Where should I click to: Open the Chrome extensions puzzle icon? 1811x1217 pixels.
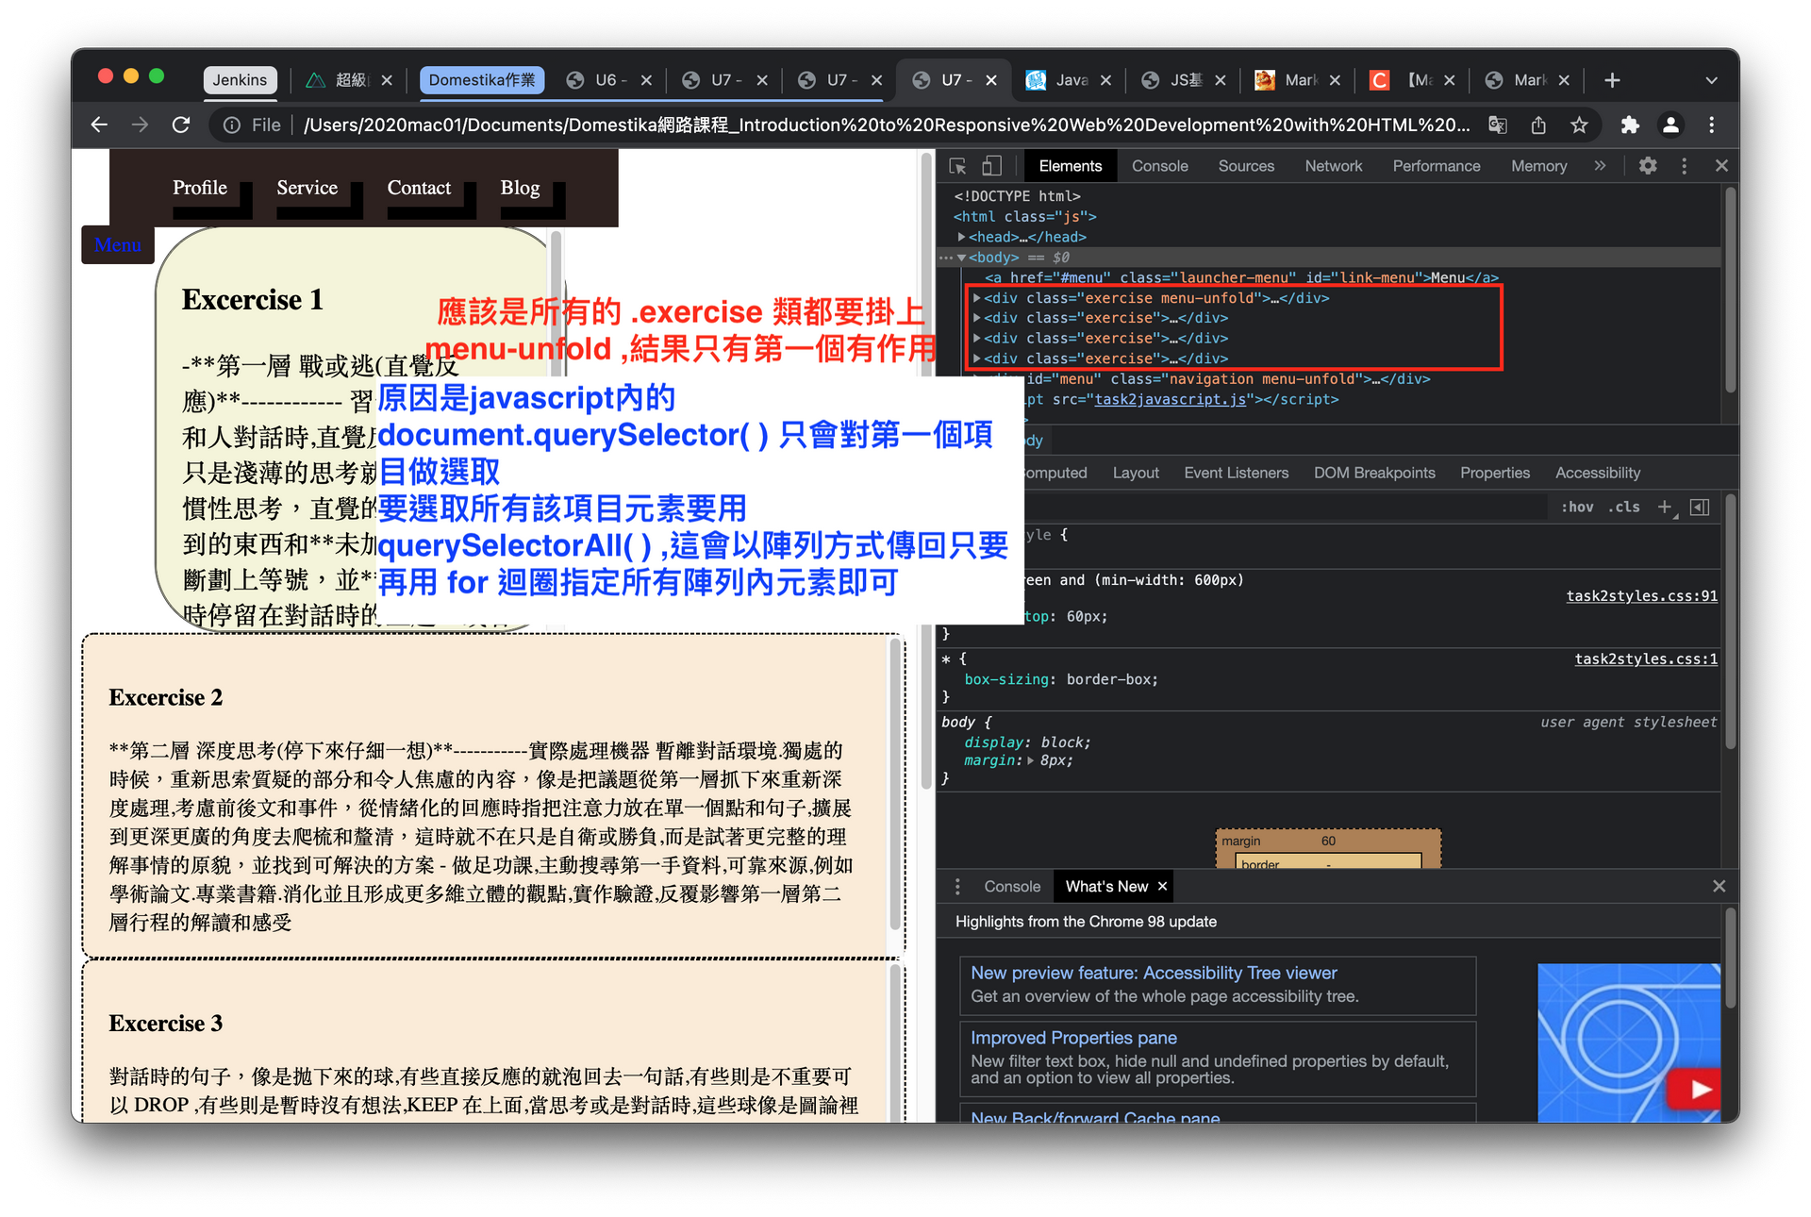tap(1630, 125)
